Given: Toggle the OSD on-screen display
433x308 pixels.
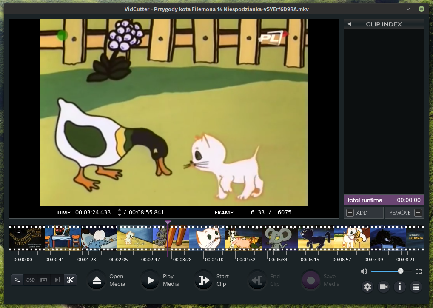Looking at the screenshot, I should (x=30, y=280).
